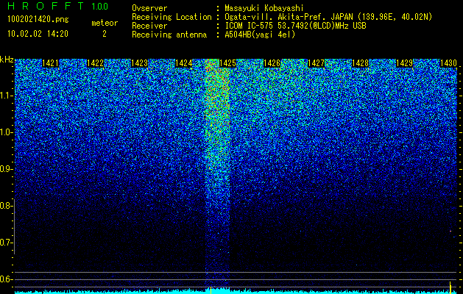Click the 1425 time marker
Image resolution: width=463 pixels, height=294 pixels.
click(x=227, y=63)
